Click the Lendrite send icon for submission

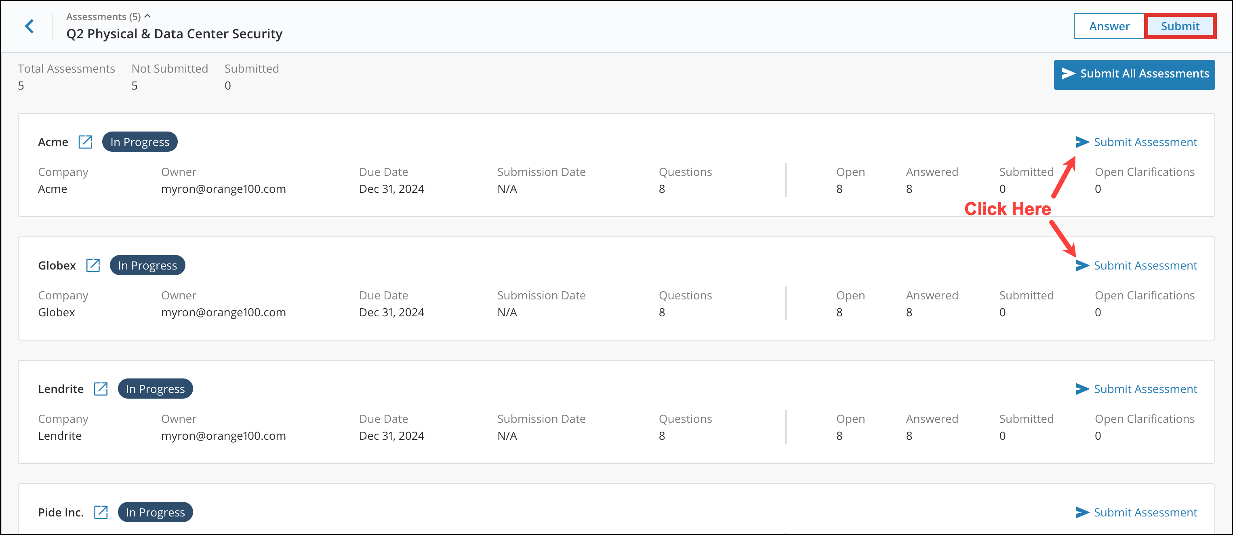coord(1082,389)
